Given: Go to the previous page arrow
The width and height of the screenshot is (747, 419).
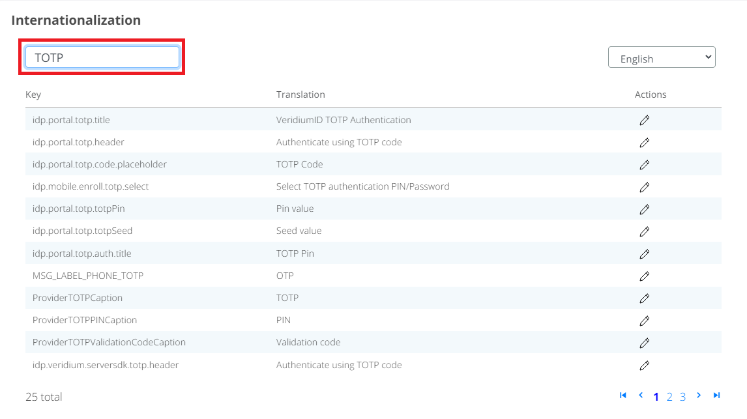Looking at the screenshot, I should click(x=640, y=396).
